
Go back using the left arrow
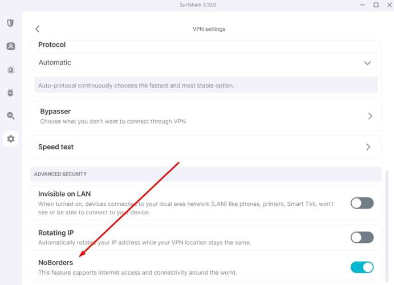click(38, 29)
